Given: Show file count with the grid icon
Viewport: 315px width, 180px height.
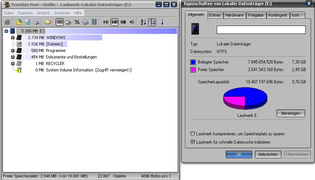Looking at the screenshot, I should (x=94, y=22).
